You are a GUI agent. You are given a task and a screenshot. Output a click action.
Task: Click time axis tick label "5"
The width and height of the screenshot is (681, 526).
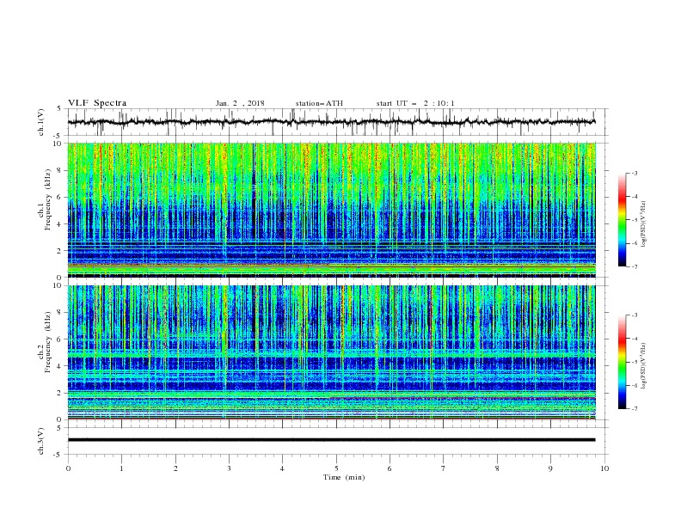coord(336,468)
